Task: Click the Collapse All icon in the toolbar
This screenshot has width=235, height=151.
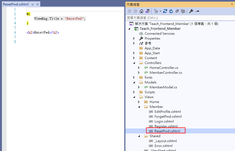Action: [x=177, y=11]
